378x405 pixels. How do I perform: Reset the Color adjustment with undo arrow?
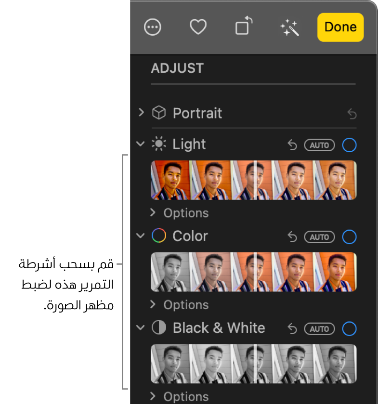tap(292, 237)
